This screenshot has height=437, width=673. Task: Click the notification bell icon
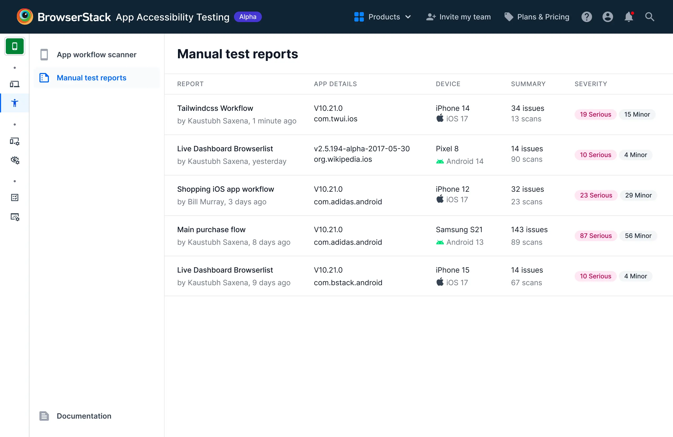pyautogui.click(x=629, y=17)
